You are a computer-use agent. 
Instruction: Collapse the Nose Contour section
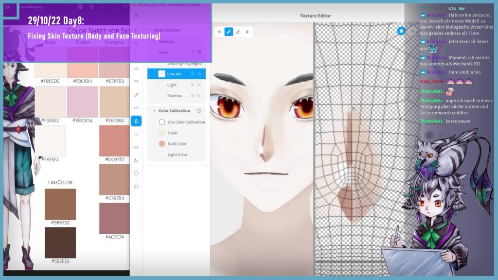tap(150, 30)
